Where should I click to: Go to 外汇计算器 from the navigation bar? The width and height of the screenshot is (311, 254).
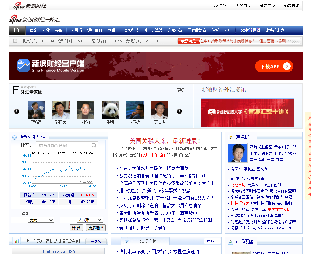click(153, 30)
